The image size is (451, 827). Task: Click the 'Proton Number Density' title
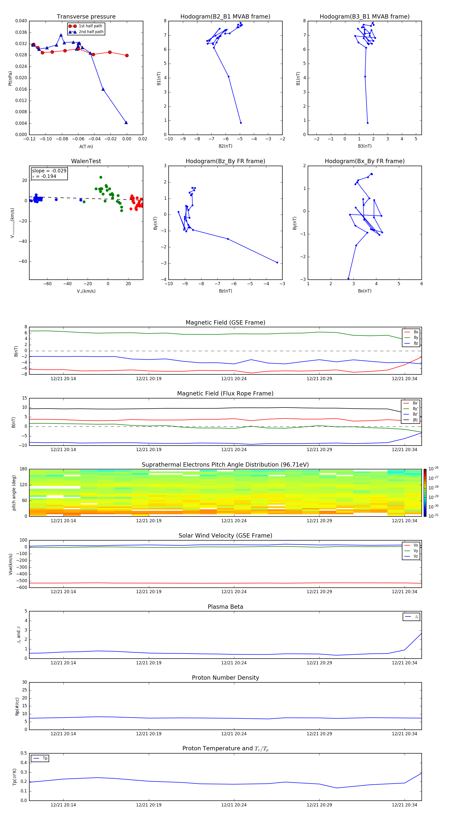225,678
